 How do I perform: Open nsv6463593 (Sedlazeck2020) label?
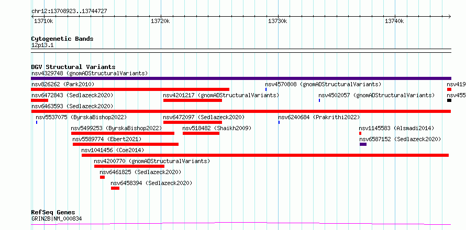[x=72, y=106]
